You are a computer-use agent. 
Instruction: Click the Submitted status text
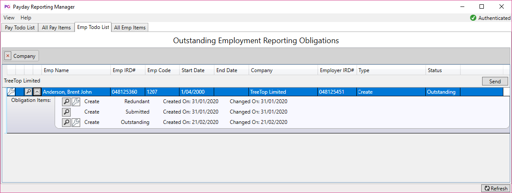[x=137, y=112]
